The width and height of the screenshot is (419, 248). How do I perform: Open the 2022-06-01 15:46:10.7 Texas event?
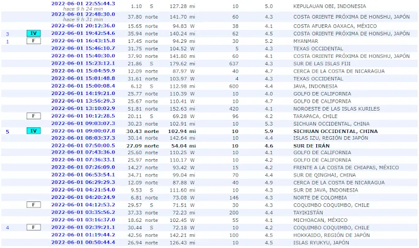coord(83,48)
